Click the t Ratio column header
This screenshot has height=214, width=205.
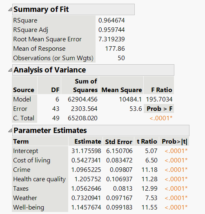(147, 142)
